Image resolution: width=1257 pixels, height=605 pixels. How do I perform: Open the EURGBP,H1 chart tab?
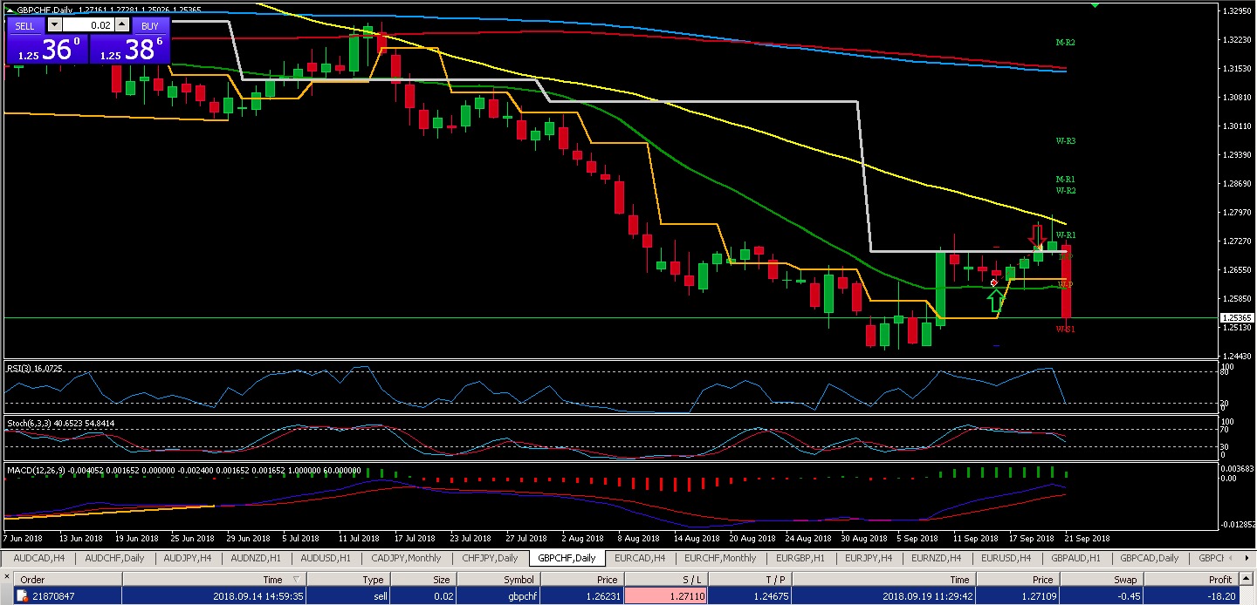click(800, 558)
